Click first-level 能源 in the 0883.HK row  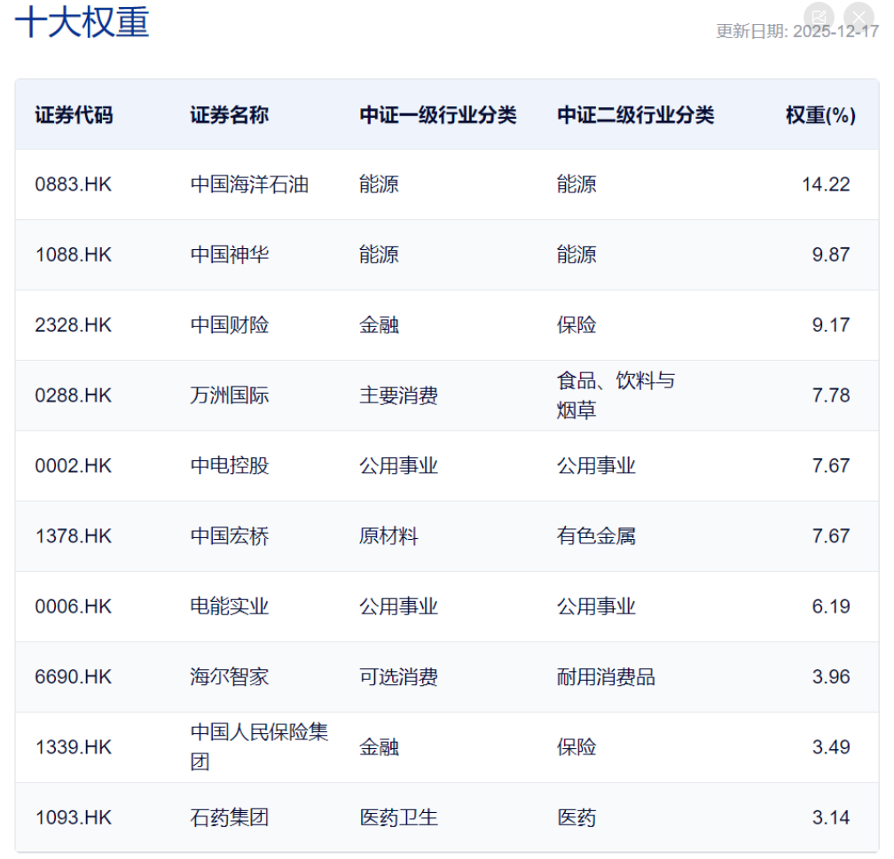[379, 184]
